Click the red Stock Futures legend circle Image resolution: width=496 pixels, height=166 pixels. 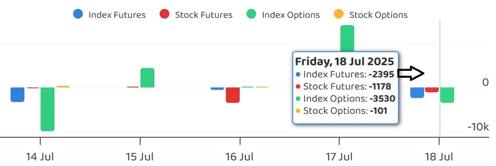pos(165,15)
